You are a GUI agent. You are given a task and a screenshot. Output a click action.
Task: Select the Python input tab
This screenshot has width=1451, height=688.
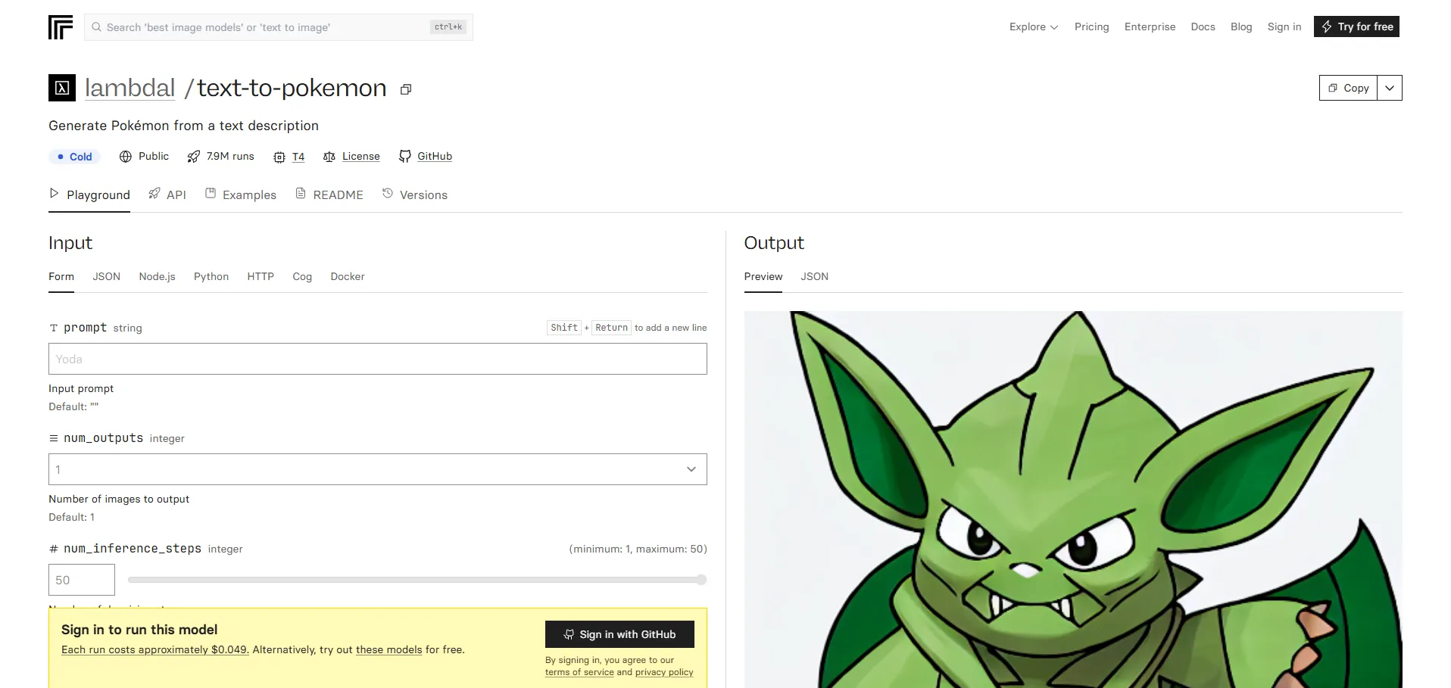click(x=211, y=276)
